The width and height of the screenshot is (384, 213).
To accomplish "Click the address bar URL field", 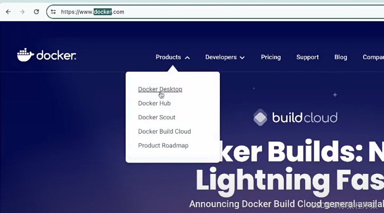I will click(215, 12).
